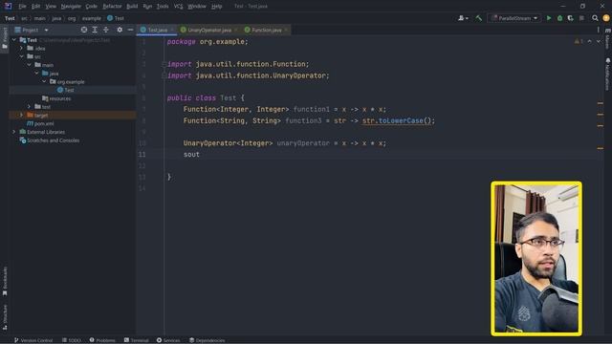Collapse the src folder
The width and height of the screenshot is (612, 344).
[22, 56]
